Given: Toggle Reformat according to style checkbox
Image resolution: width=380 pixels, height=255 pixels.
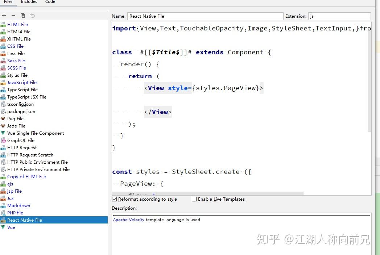Looking at the screenshot, I should [114, 199].
